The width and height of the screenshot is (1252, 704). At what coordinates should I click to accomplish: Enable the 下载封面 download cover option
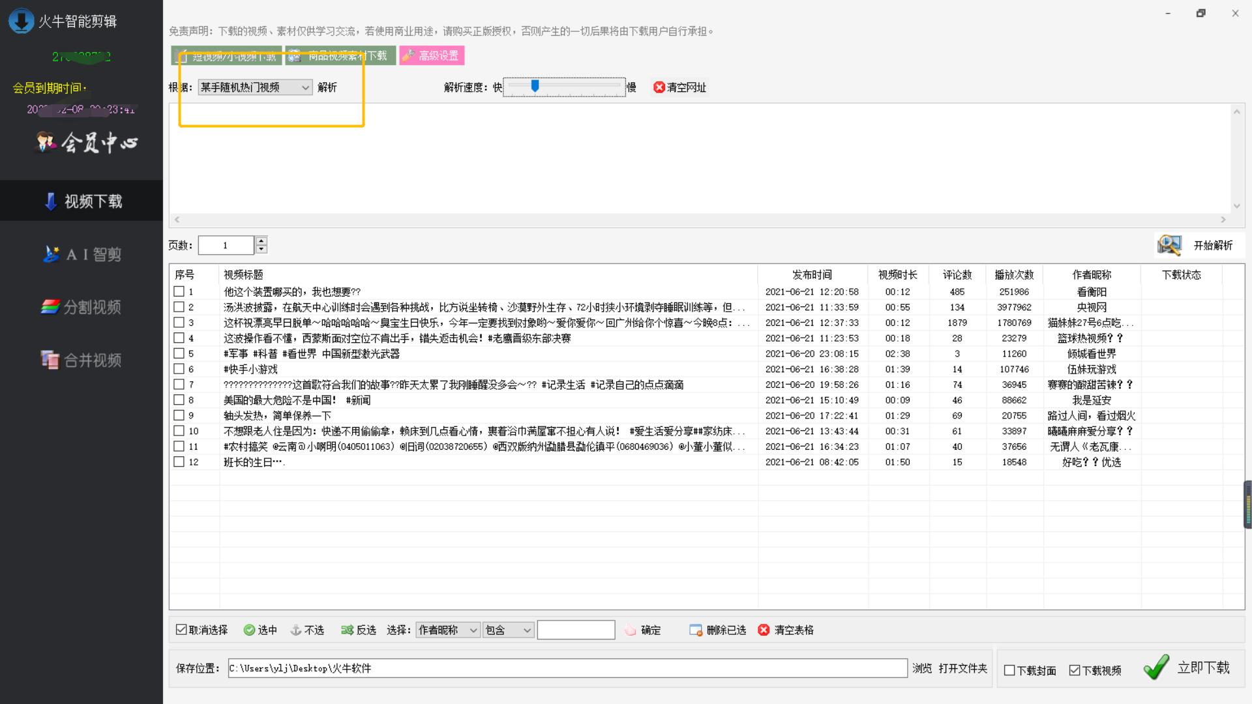click(x=1009, y=669)
